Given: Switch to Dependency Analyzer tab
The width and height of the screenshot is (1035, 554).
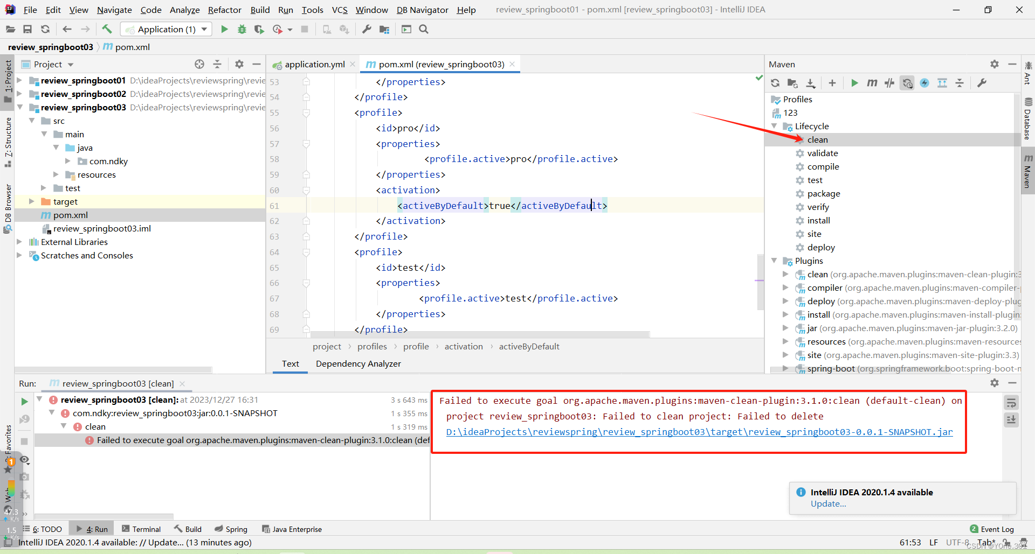Looking at the screenshot, I should coord(358,364).
